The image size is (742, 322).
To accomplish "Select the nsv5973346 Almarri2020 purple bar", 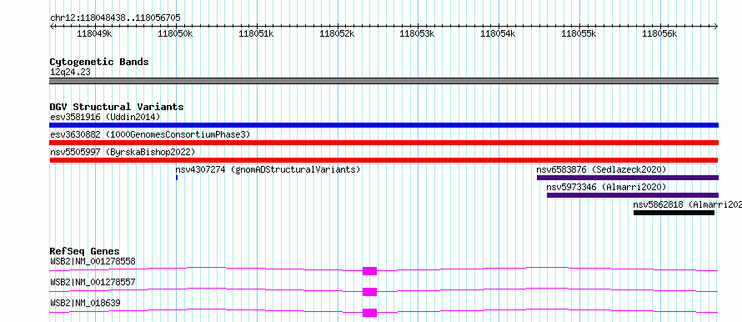I will coord(633,195).
